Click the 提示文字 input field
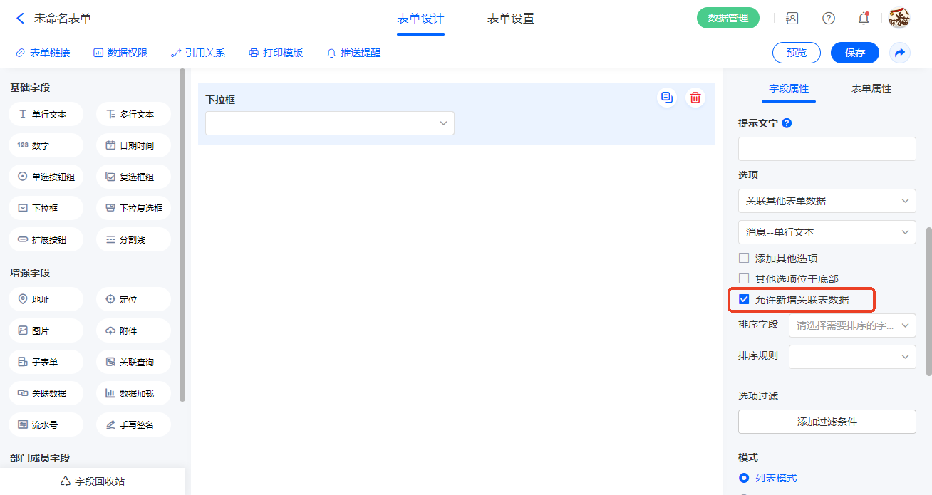Image resolution: width=932 pixels, height=495 pixels. (827, 149)
